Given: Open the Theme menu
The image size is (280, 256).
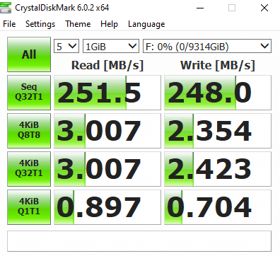Looking at the screenshot, I should pos(78,24).
